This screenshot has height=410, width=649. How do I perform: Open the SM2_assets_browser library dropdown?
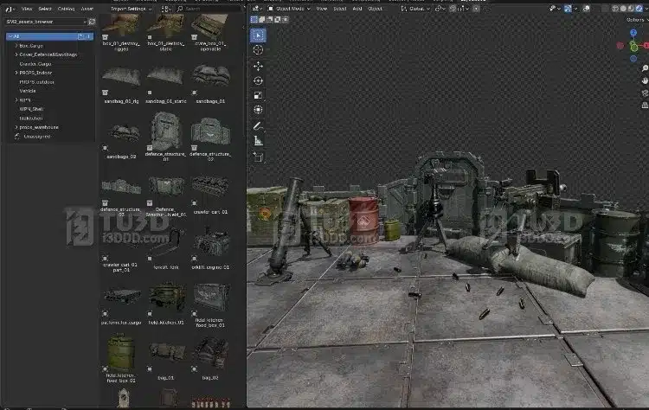[46, 22]
